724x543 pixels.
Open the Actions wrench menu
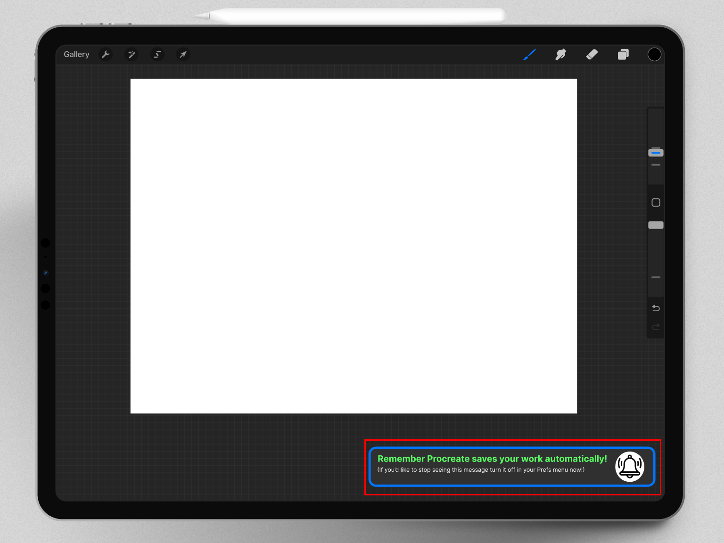(106, 55)
